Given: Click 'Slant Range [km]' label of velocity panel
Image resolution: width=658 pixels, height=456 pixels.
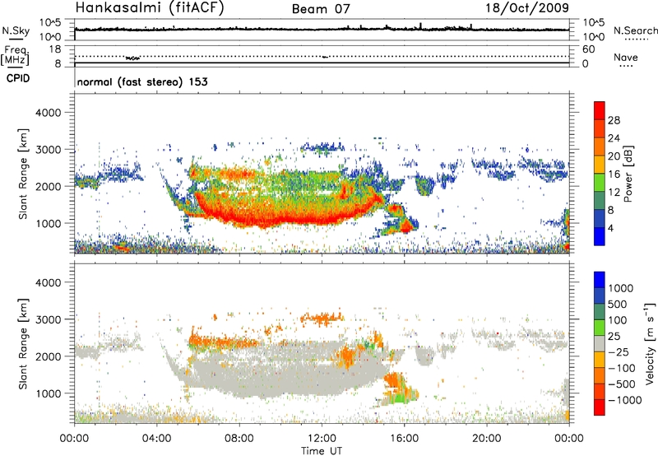Looking at the screenshot, I should pos(23,343).
